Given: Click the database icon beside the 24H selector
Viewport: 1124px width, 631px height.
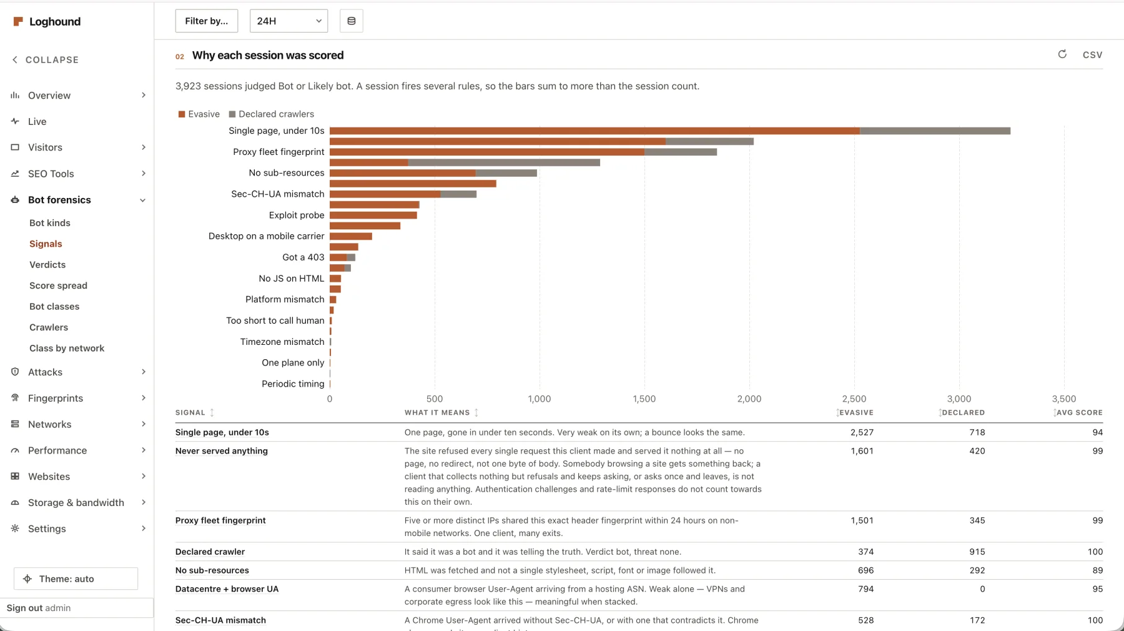Looking at the screenshot, I should coord(352,21).
